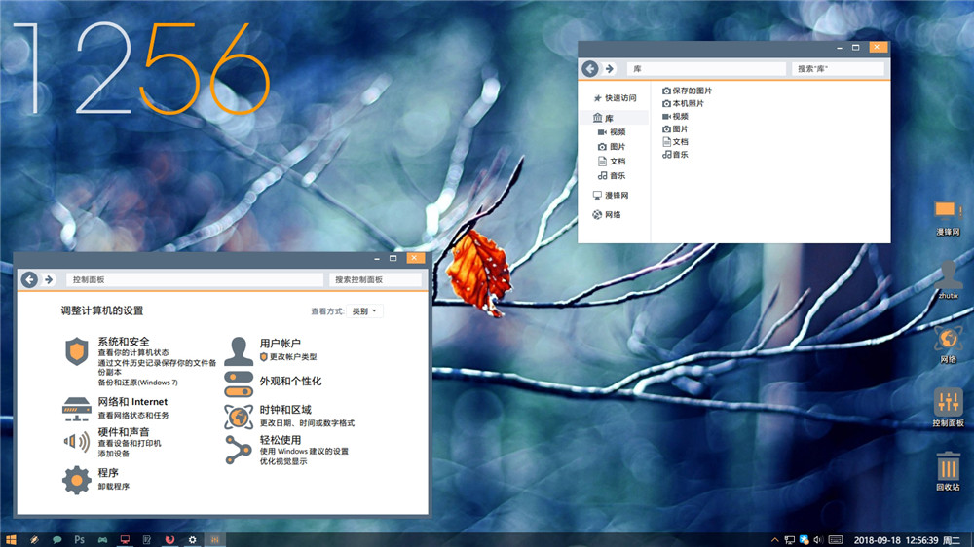
Task: Click the 卸载程序 link
Action: click(x=113, y=486)
